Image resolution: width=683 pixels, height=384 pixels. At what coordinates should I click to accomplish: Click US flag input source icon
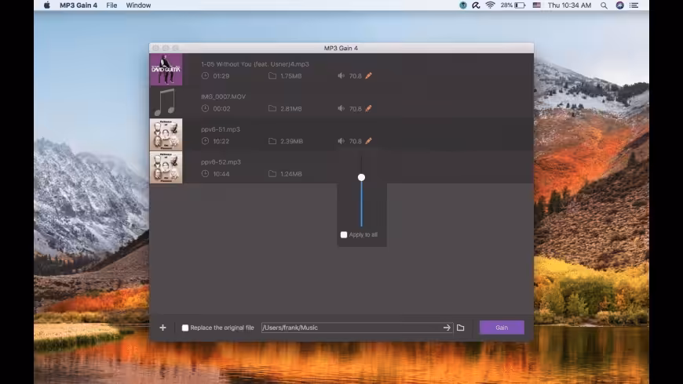click(537, 5)
